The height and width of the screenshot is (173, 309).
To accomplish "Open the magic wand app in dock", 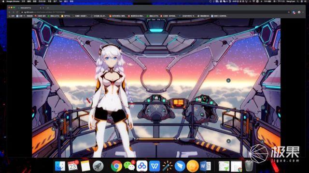I will tap(168, 166).
